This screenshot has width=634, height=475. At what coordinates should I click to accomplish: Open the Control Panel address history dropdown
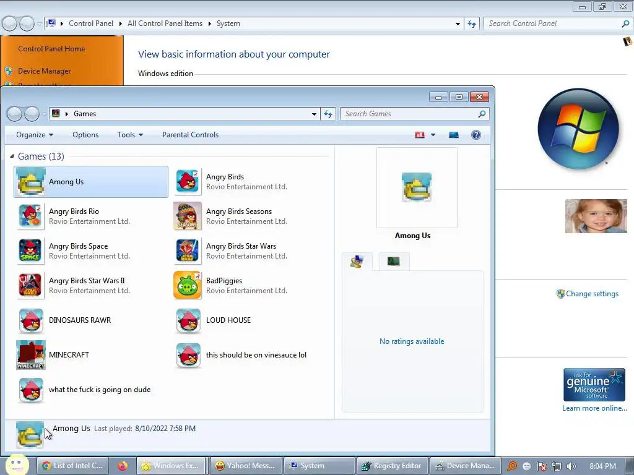pyautogui.click(x=458, y=24)
